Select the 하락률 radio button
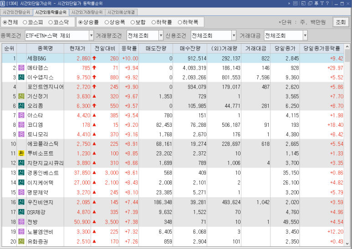The height and width of the screenshot is (249, 352). pos(153,22)
